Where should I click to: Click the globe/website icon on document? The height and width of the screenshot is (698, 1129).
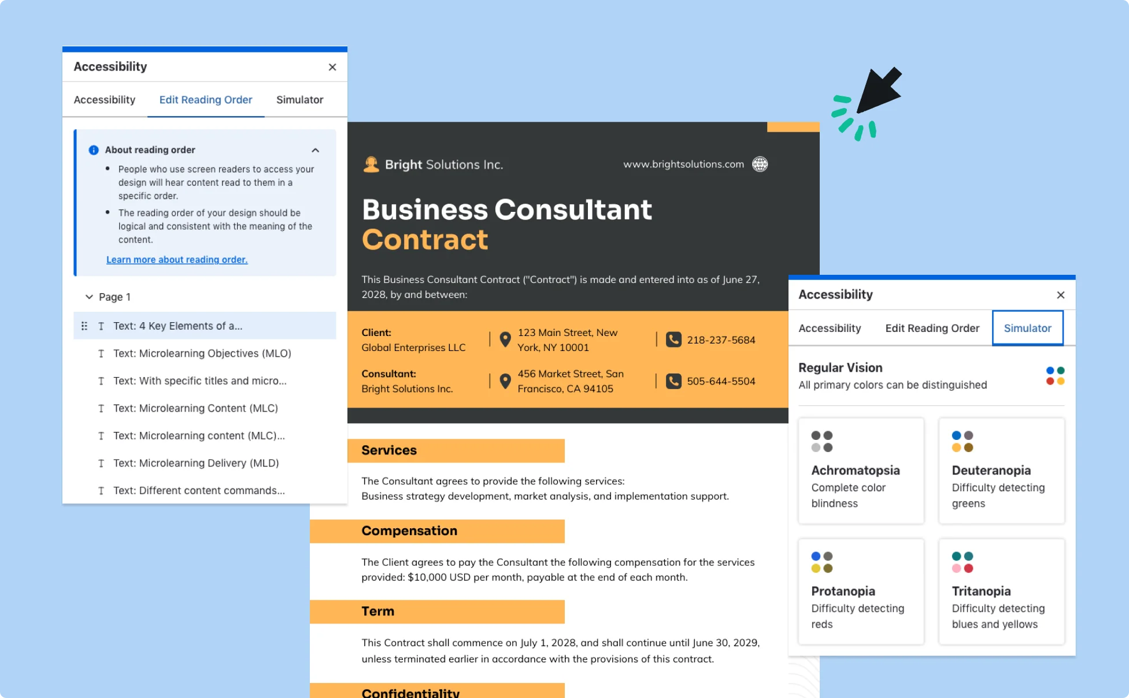coord(760,163)
